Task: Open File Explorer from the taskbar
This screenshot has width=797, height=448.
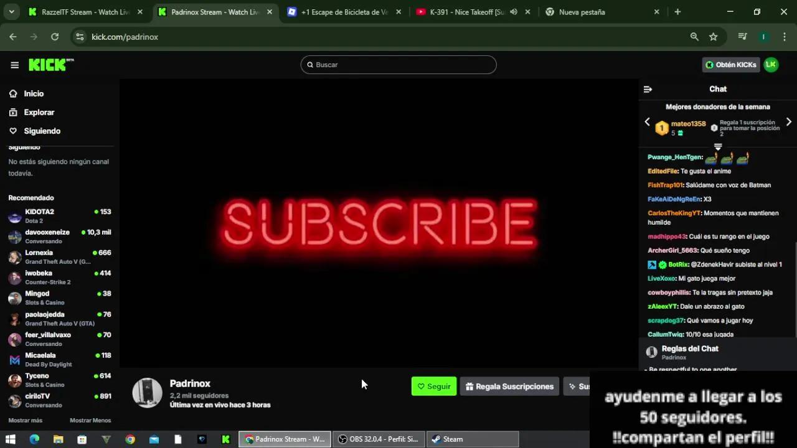Action: click(58, 439)
